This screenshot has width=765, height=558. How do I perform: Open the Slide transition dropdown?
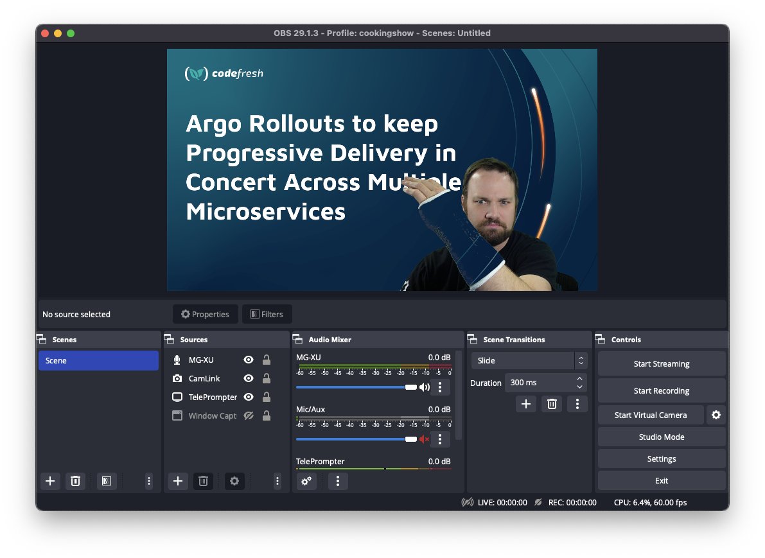tap(529, 360)
